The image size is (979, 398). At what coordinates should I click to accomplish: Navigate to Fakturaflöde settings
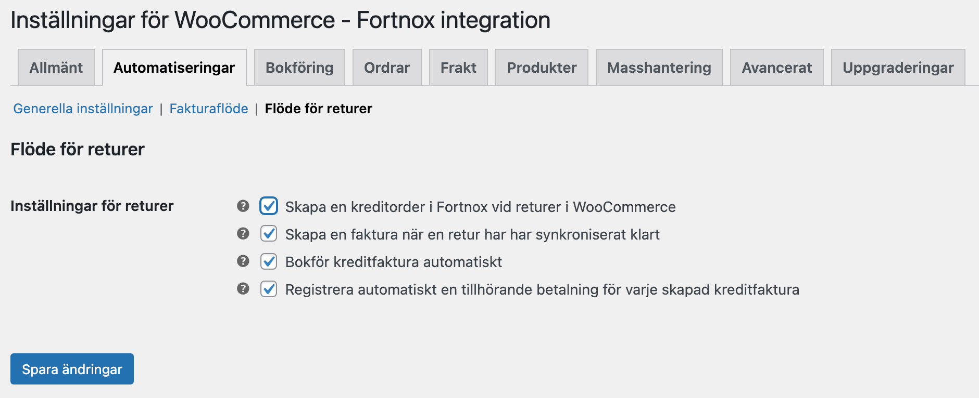tap(208, 109)
